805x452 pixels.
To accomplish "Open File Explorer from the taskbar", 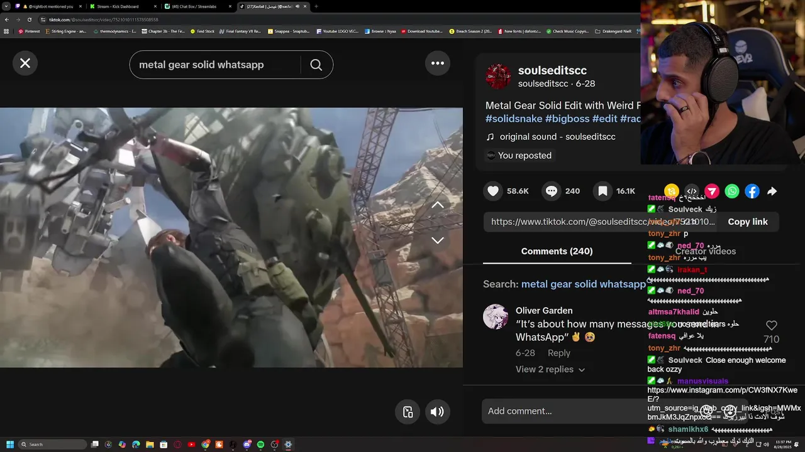I will point(150,444).
